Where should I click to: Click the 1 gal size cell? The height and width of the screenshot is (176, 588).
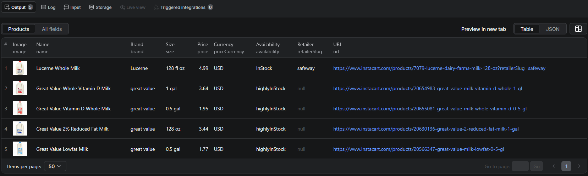[171, 88]
